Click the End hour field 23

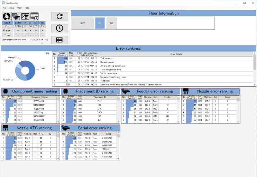pos(36,26)
